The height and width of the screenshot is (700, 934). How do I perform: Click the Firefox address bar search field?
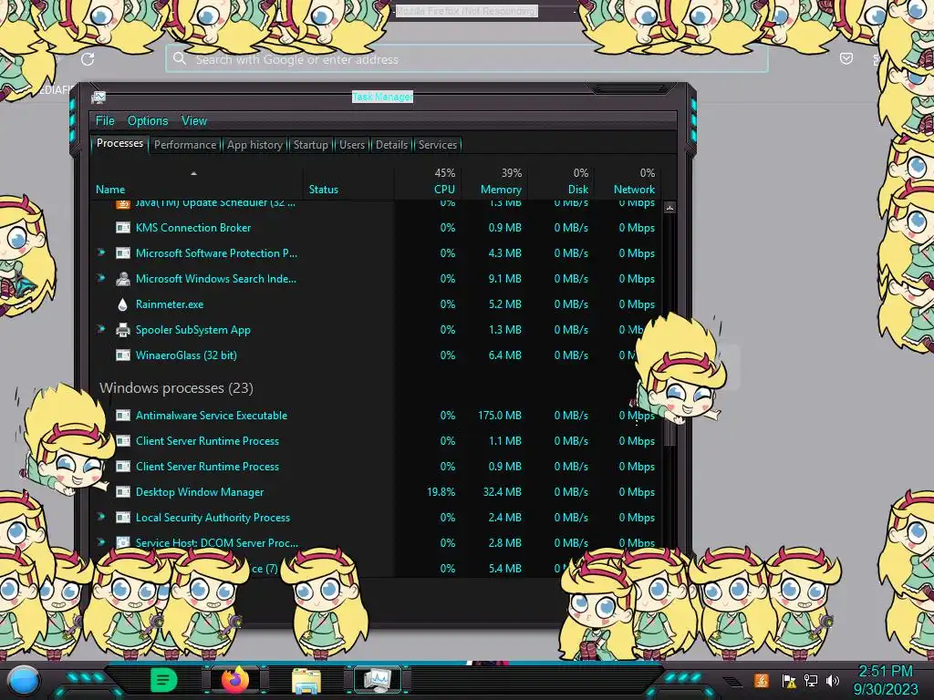click(x=466, y=59)
